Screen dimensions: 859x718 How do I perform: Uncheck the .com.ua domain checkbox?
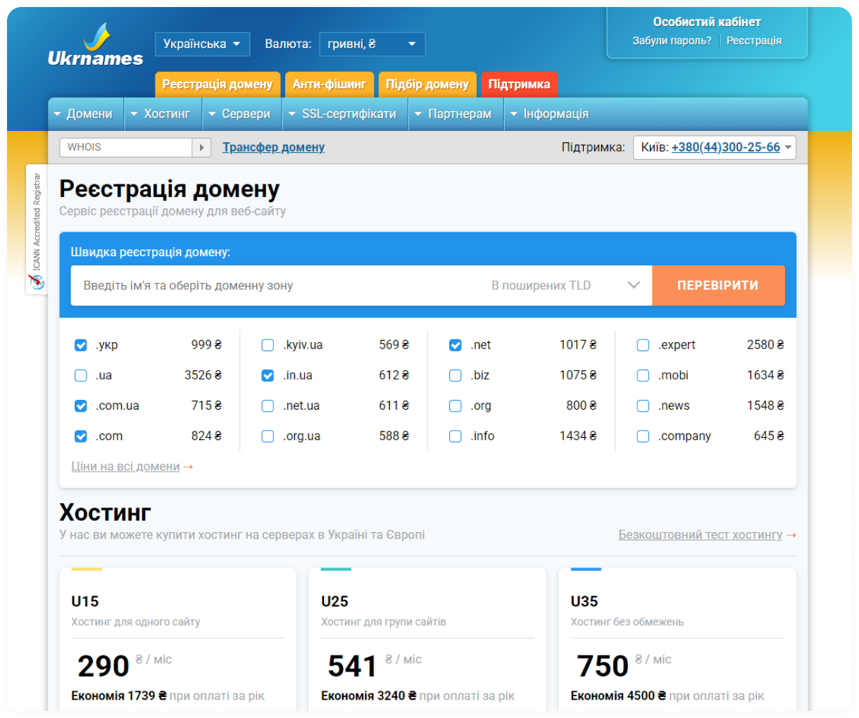[81, 405]
